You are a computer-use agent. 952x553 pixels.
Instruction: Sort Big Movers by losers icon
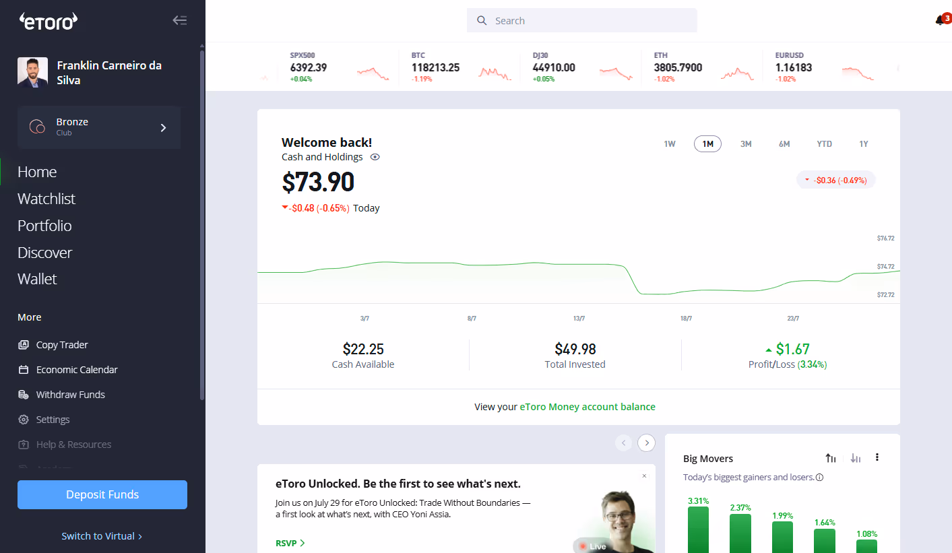tap(856, 458)
